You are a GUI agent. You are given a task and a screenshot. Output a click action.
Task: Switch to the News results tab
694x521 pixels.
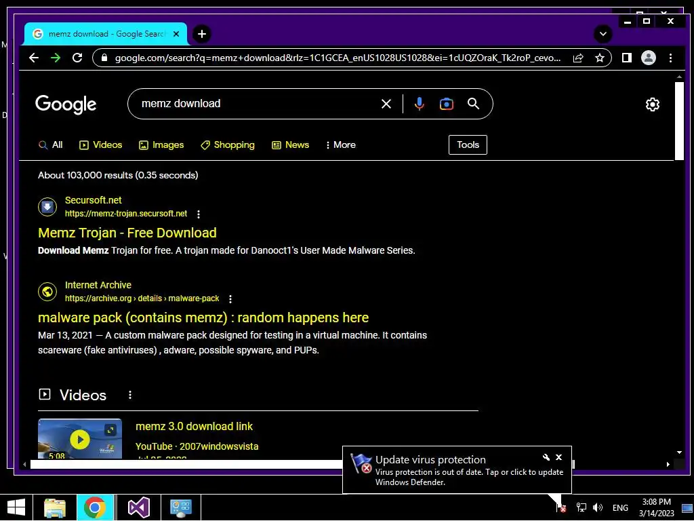[290, 145]
